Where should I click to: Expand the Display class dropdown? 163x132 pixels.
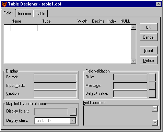(73, 120)
